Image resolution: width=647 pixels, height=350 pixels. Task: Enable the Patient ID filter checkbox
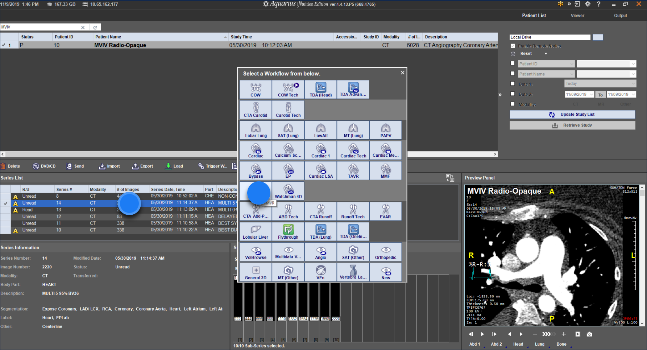point(513,63)
